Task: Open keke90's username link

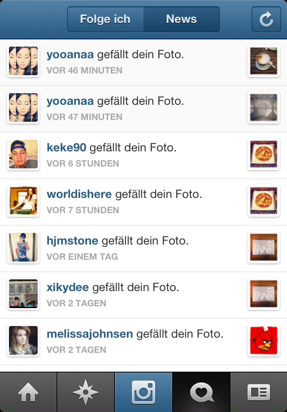Action: [x=66, y=147]
